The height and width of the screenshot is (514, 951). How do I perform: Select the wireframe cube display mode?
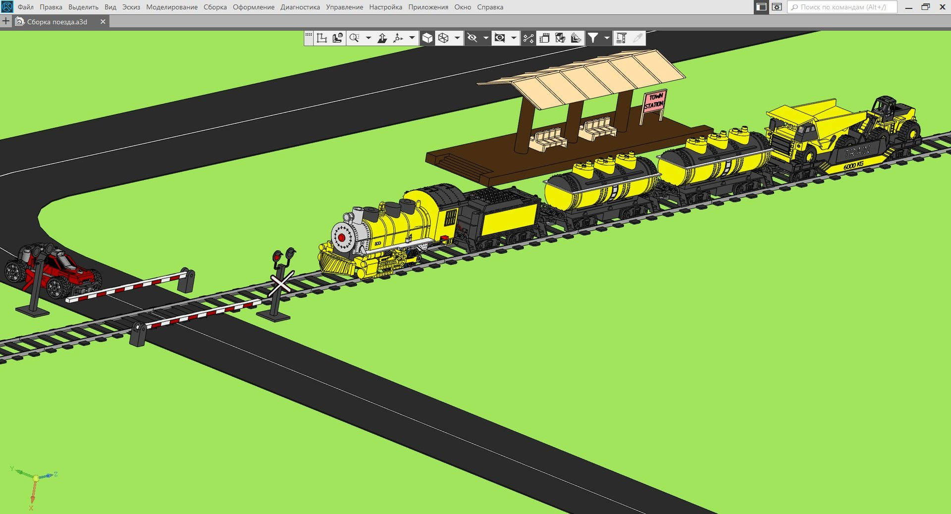click(x=443, y=38)
